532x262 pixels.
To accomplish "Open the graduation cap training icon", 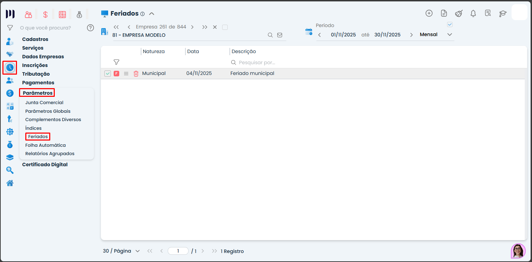I will click(x=503, y=14).
